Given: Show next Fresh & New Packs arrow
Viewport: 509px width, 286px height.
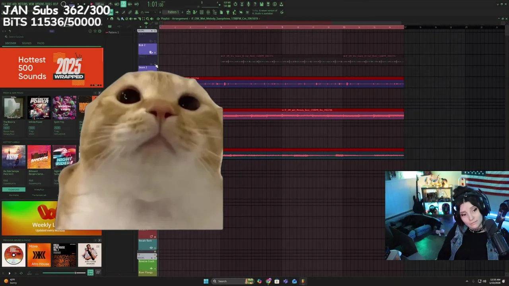Looking at the screenshot, I should point(100,93).
